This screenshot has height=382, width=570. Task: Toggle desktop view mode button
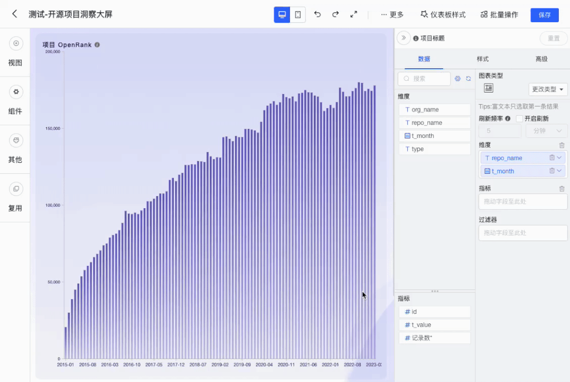click(x=282, y=14)
